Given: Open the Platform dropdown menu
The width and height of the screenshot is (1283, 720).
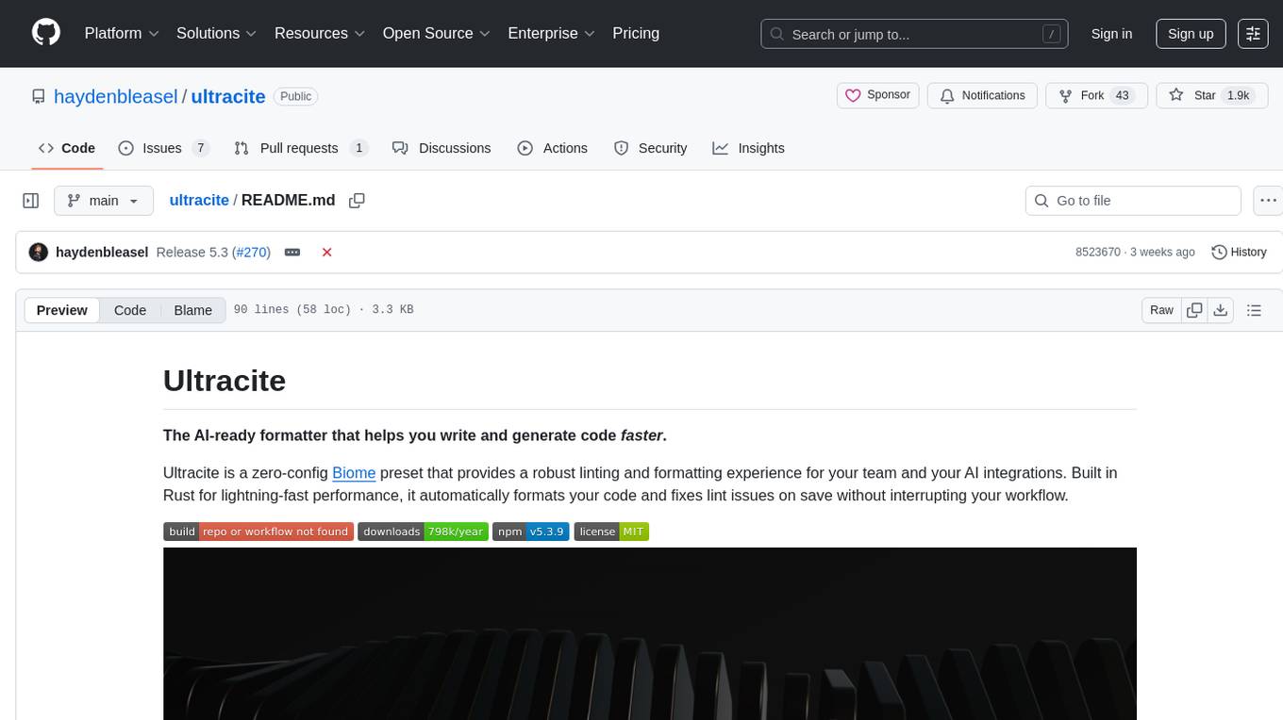Looking at the screenshot, I should click(122, 33).
